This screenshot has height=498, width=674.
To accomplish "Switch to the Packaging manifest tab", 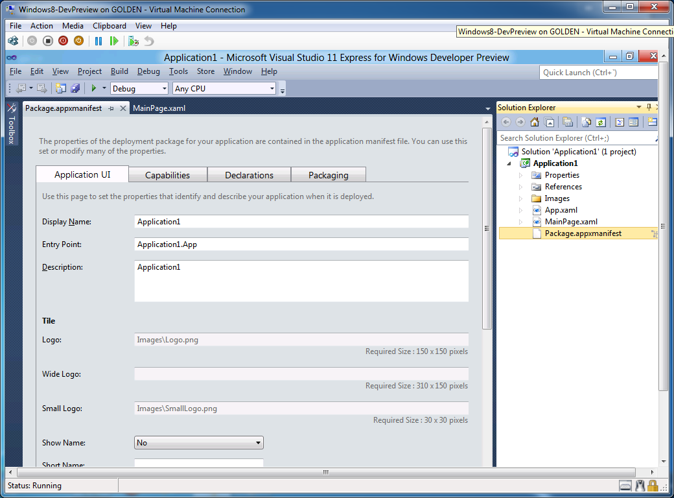I will point(329,175).
